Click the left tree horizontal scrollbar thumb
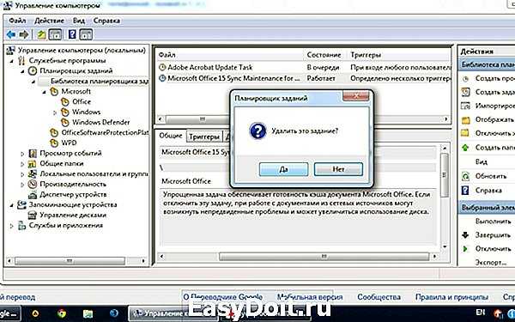 point(70,261)
